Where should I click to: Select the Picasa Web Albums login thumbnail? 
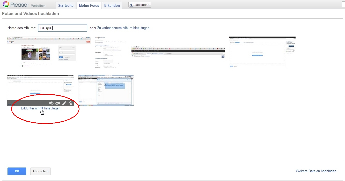coord(49,52)
